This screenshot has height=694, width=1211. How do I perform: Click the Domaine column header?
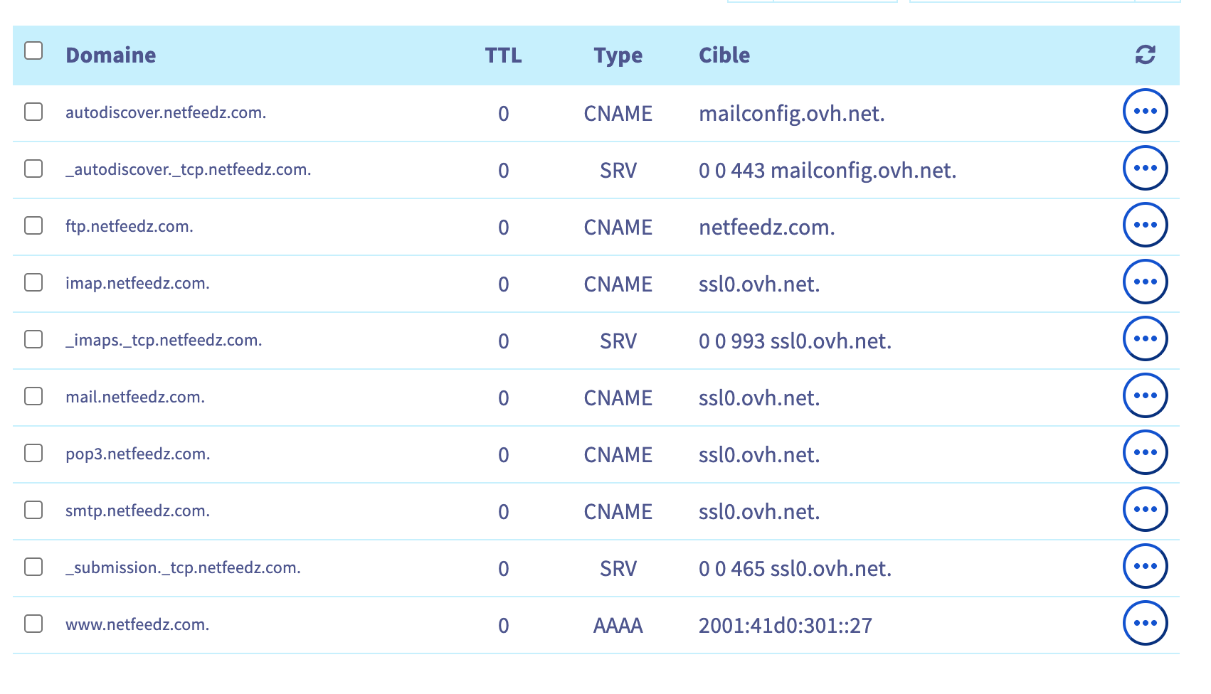(x=110, y=55)
